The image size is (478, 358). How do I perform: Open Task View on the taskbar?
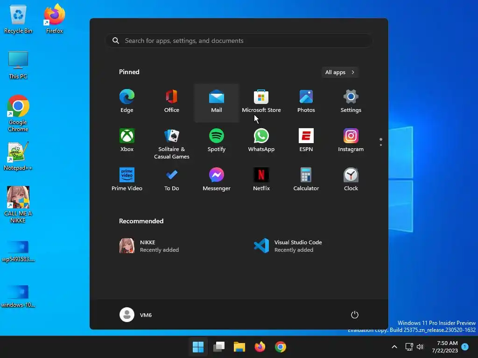[x=219, y=347]
